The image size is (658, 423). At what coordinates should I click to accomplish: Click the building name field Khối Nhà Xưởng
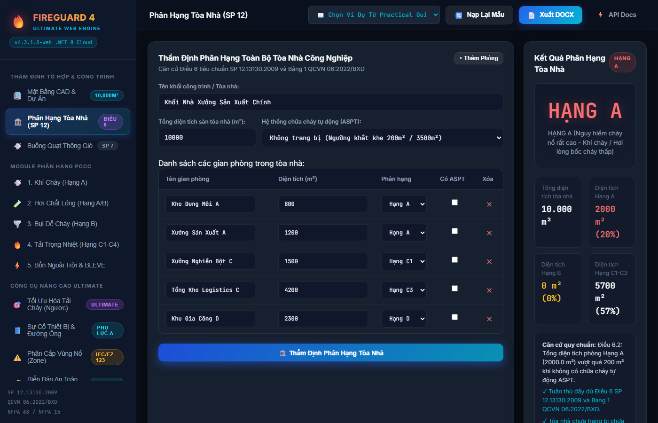331,102
